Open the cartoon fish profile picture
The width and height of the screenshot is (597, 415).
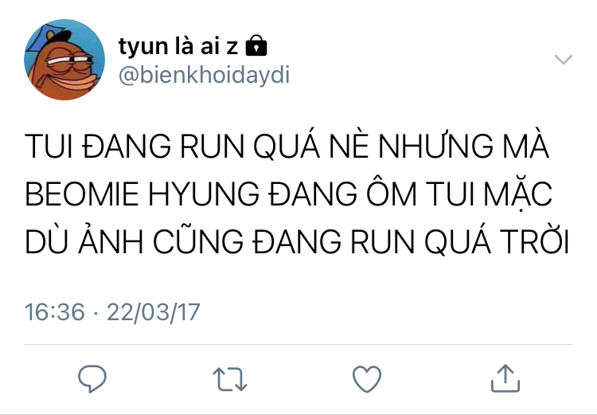[64, 60]
